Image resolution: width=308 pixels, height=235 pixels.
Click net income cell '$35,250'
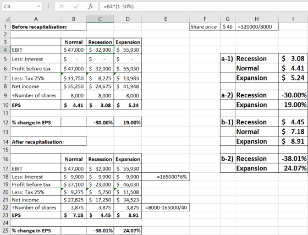coord(74,86)
